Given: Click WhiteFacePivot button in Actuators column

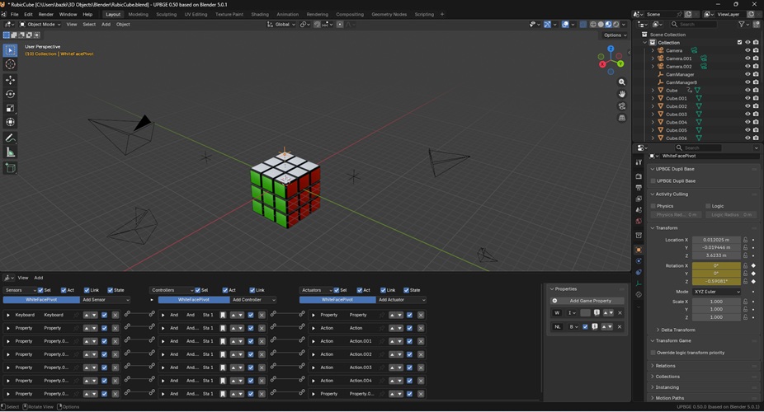Looking at the screenshot, I should tap(337, 300).
